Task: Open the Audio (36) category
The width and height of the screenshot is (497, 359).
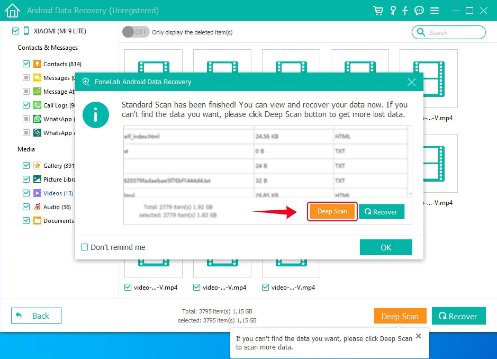Action: [57, 207]
